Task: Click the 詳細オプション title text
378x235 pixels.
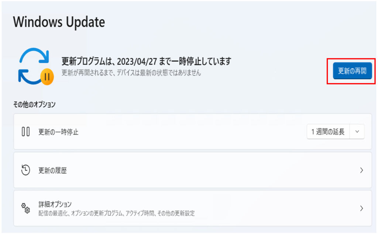Action: point(55,204)
